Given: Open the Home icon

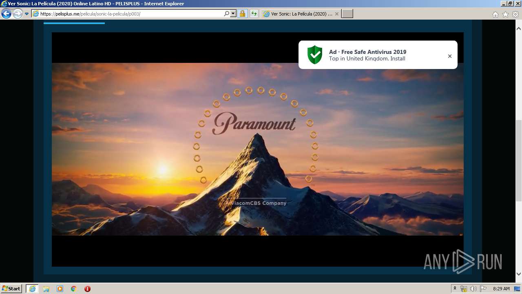Looking at the screenshot, I should click(x=495, y=14).
